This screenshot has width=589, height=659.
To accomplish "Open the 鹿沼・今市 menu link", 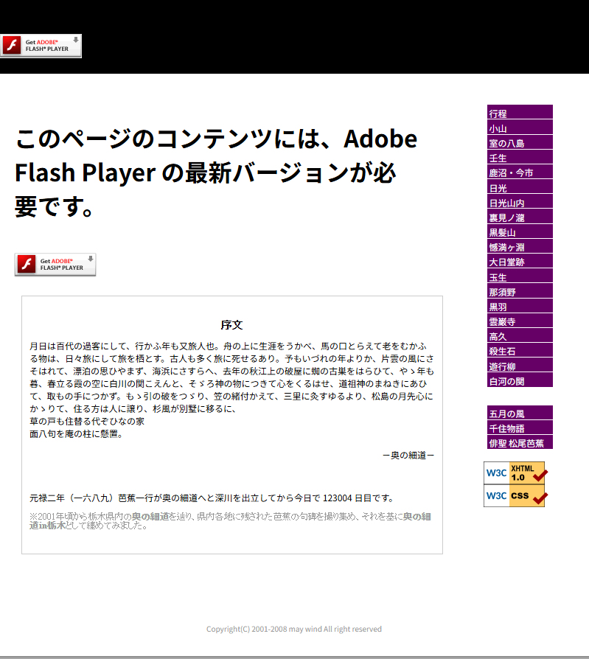I will click(x=519, y=173).
